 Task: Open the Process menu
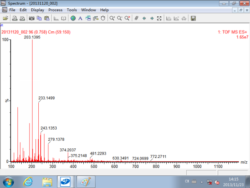[55, 10]
